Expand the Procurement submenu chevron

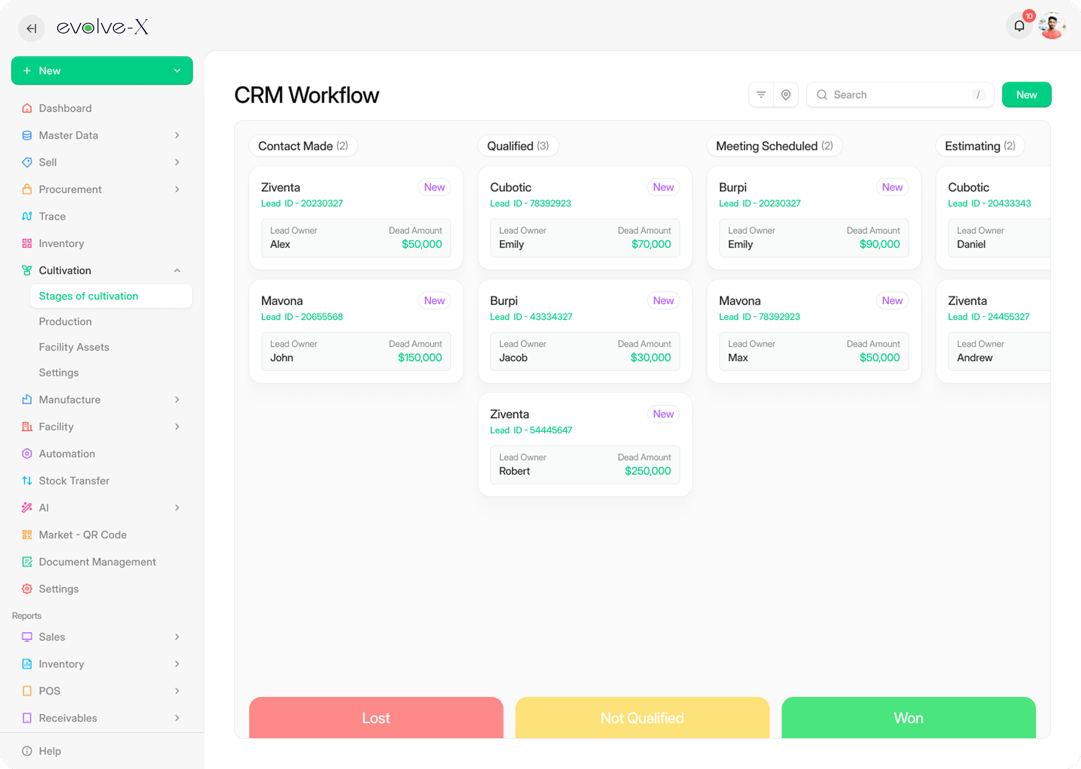177,189
